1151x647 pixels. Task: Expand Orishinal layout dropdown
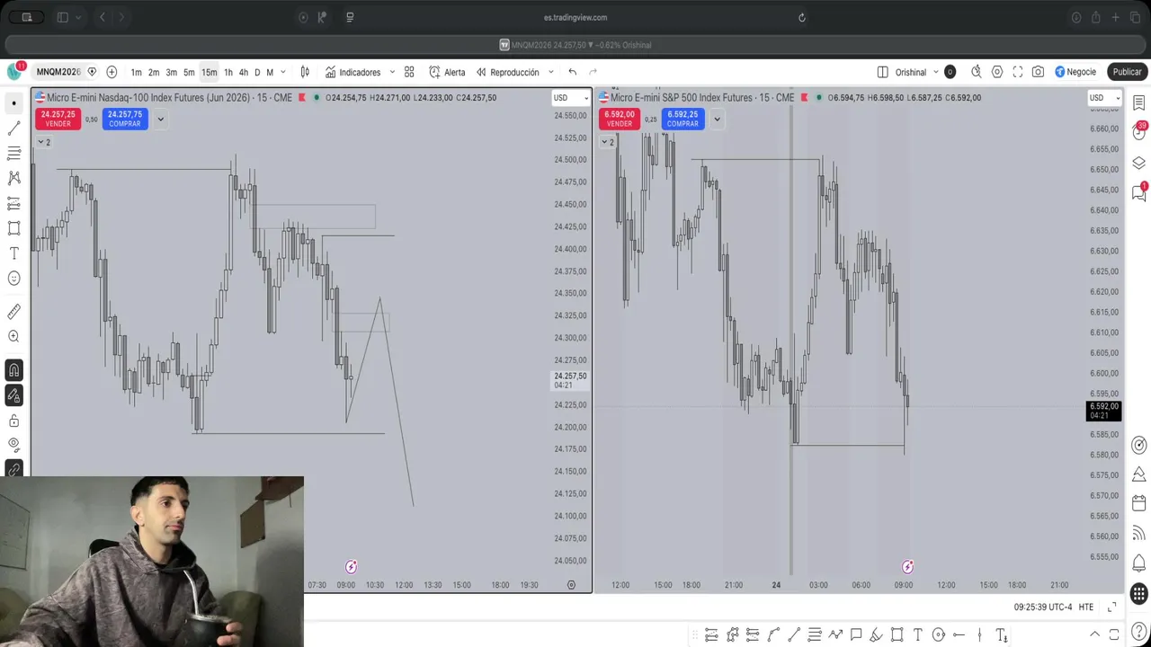tap(936, 72)
